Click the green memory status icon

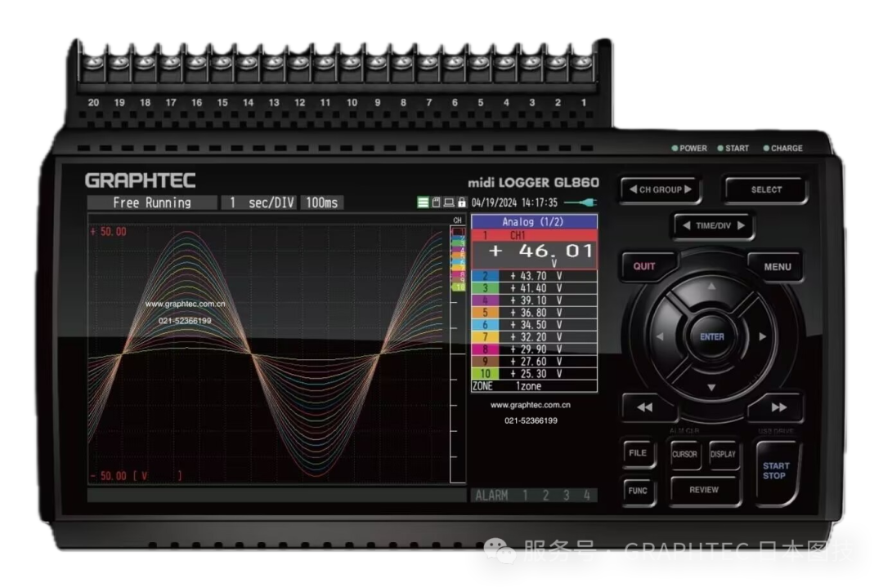423,202
